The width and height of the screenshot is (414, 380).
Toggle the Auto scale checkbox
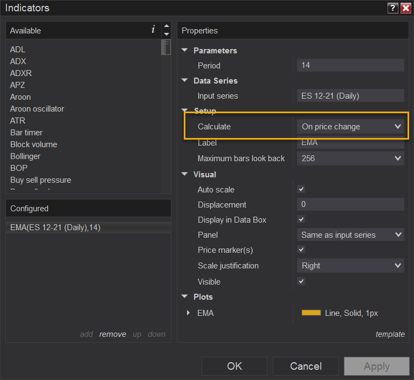pyautogui.click(x=301, y=190)
